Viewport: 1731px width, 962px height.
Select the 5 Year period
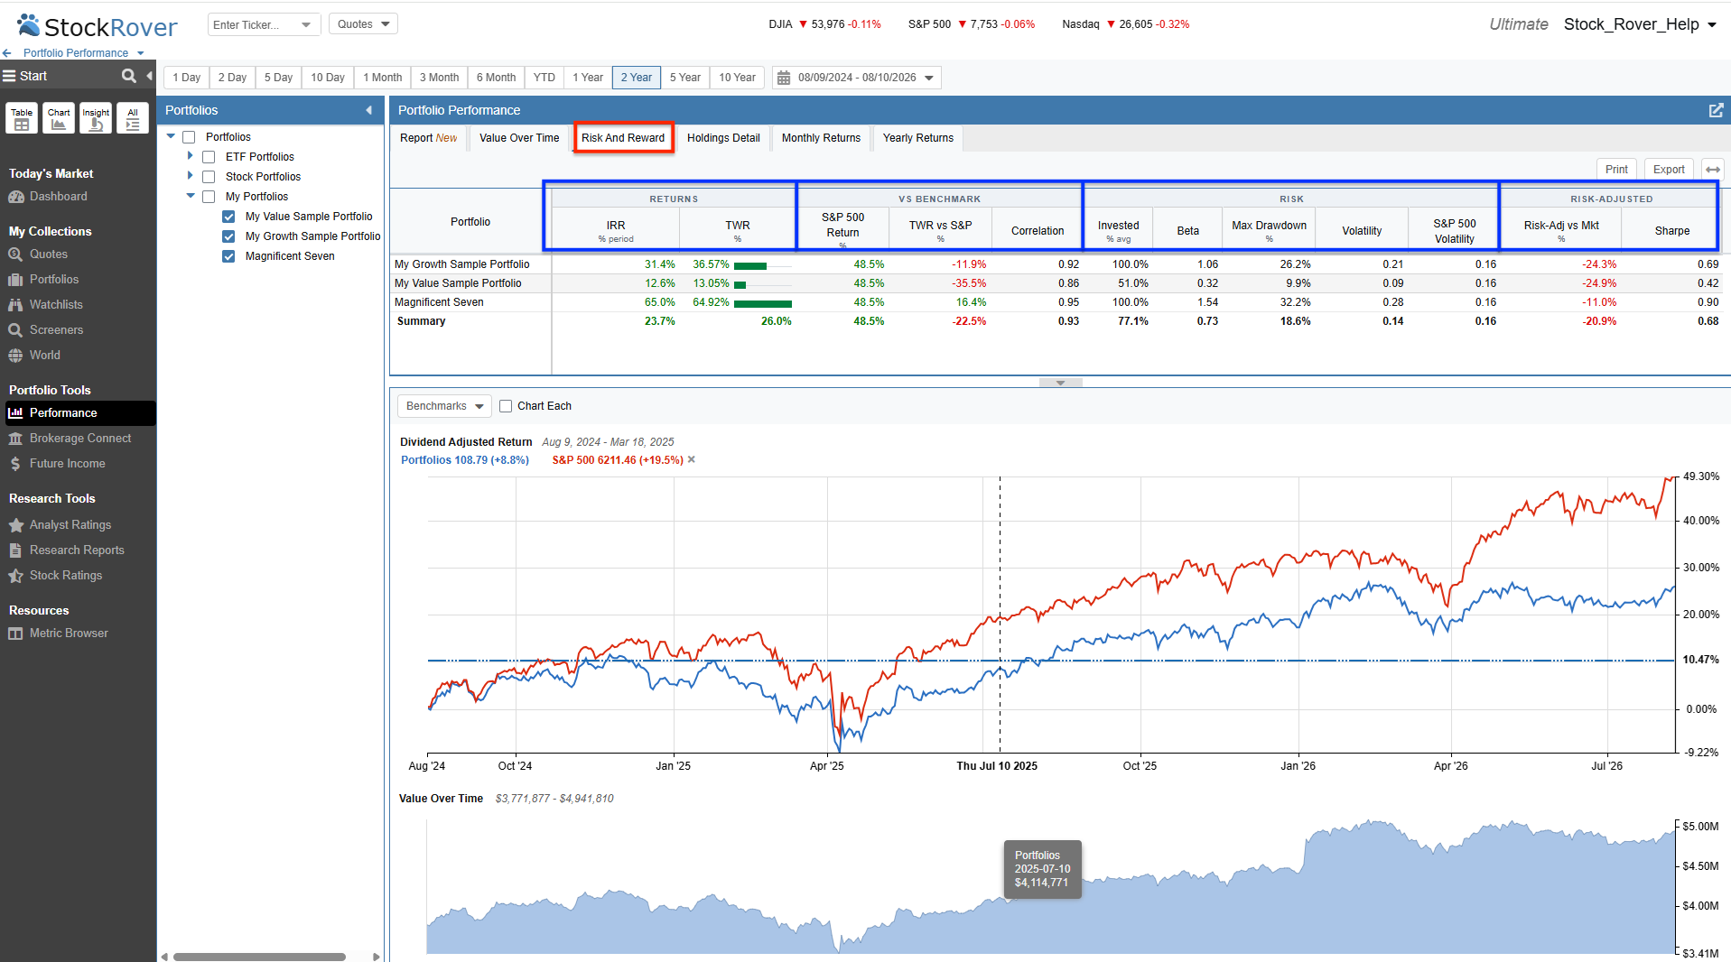click(x=685, y=78)
